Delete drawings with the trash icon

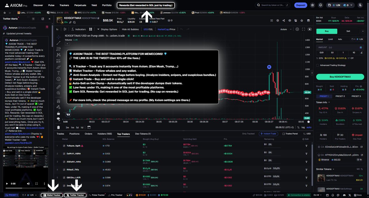point(58,127)
